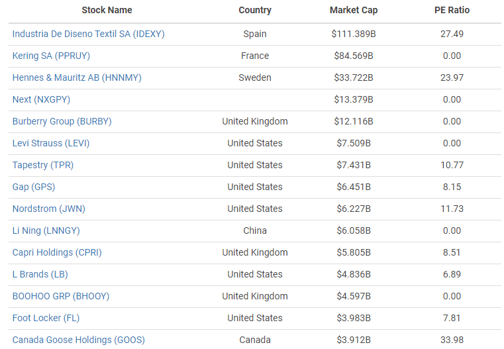
Task: Open Li Ning (LNNGY) stock link
Action: click(x=46, y=230)
